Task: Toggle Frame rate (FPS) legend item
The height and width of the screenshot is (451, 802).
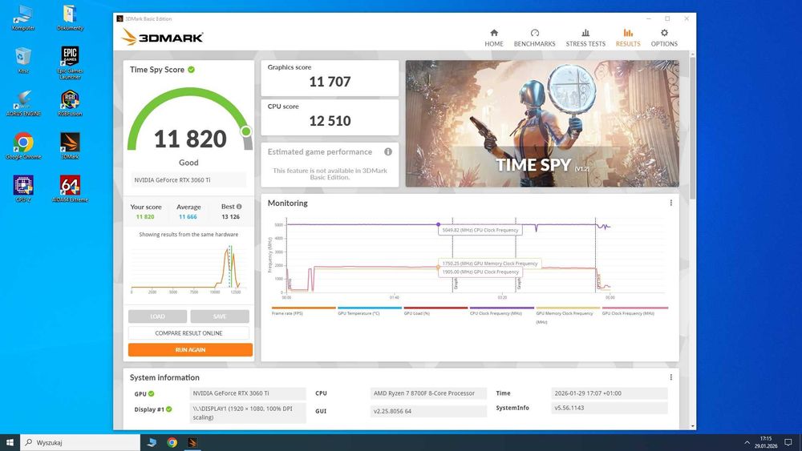Action: pyautogui.click(x=303, y=311)
